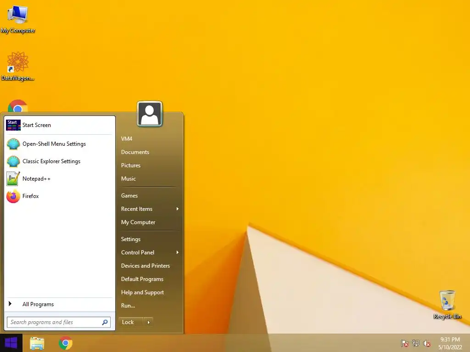Expand the Recent Items submenu arrow
The height and width of the screenshot is (352, 470).
point(178,209)
